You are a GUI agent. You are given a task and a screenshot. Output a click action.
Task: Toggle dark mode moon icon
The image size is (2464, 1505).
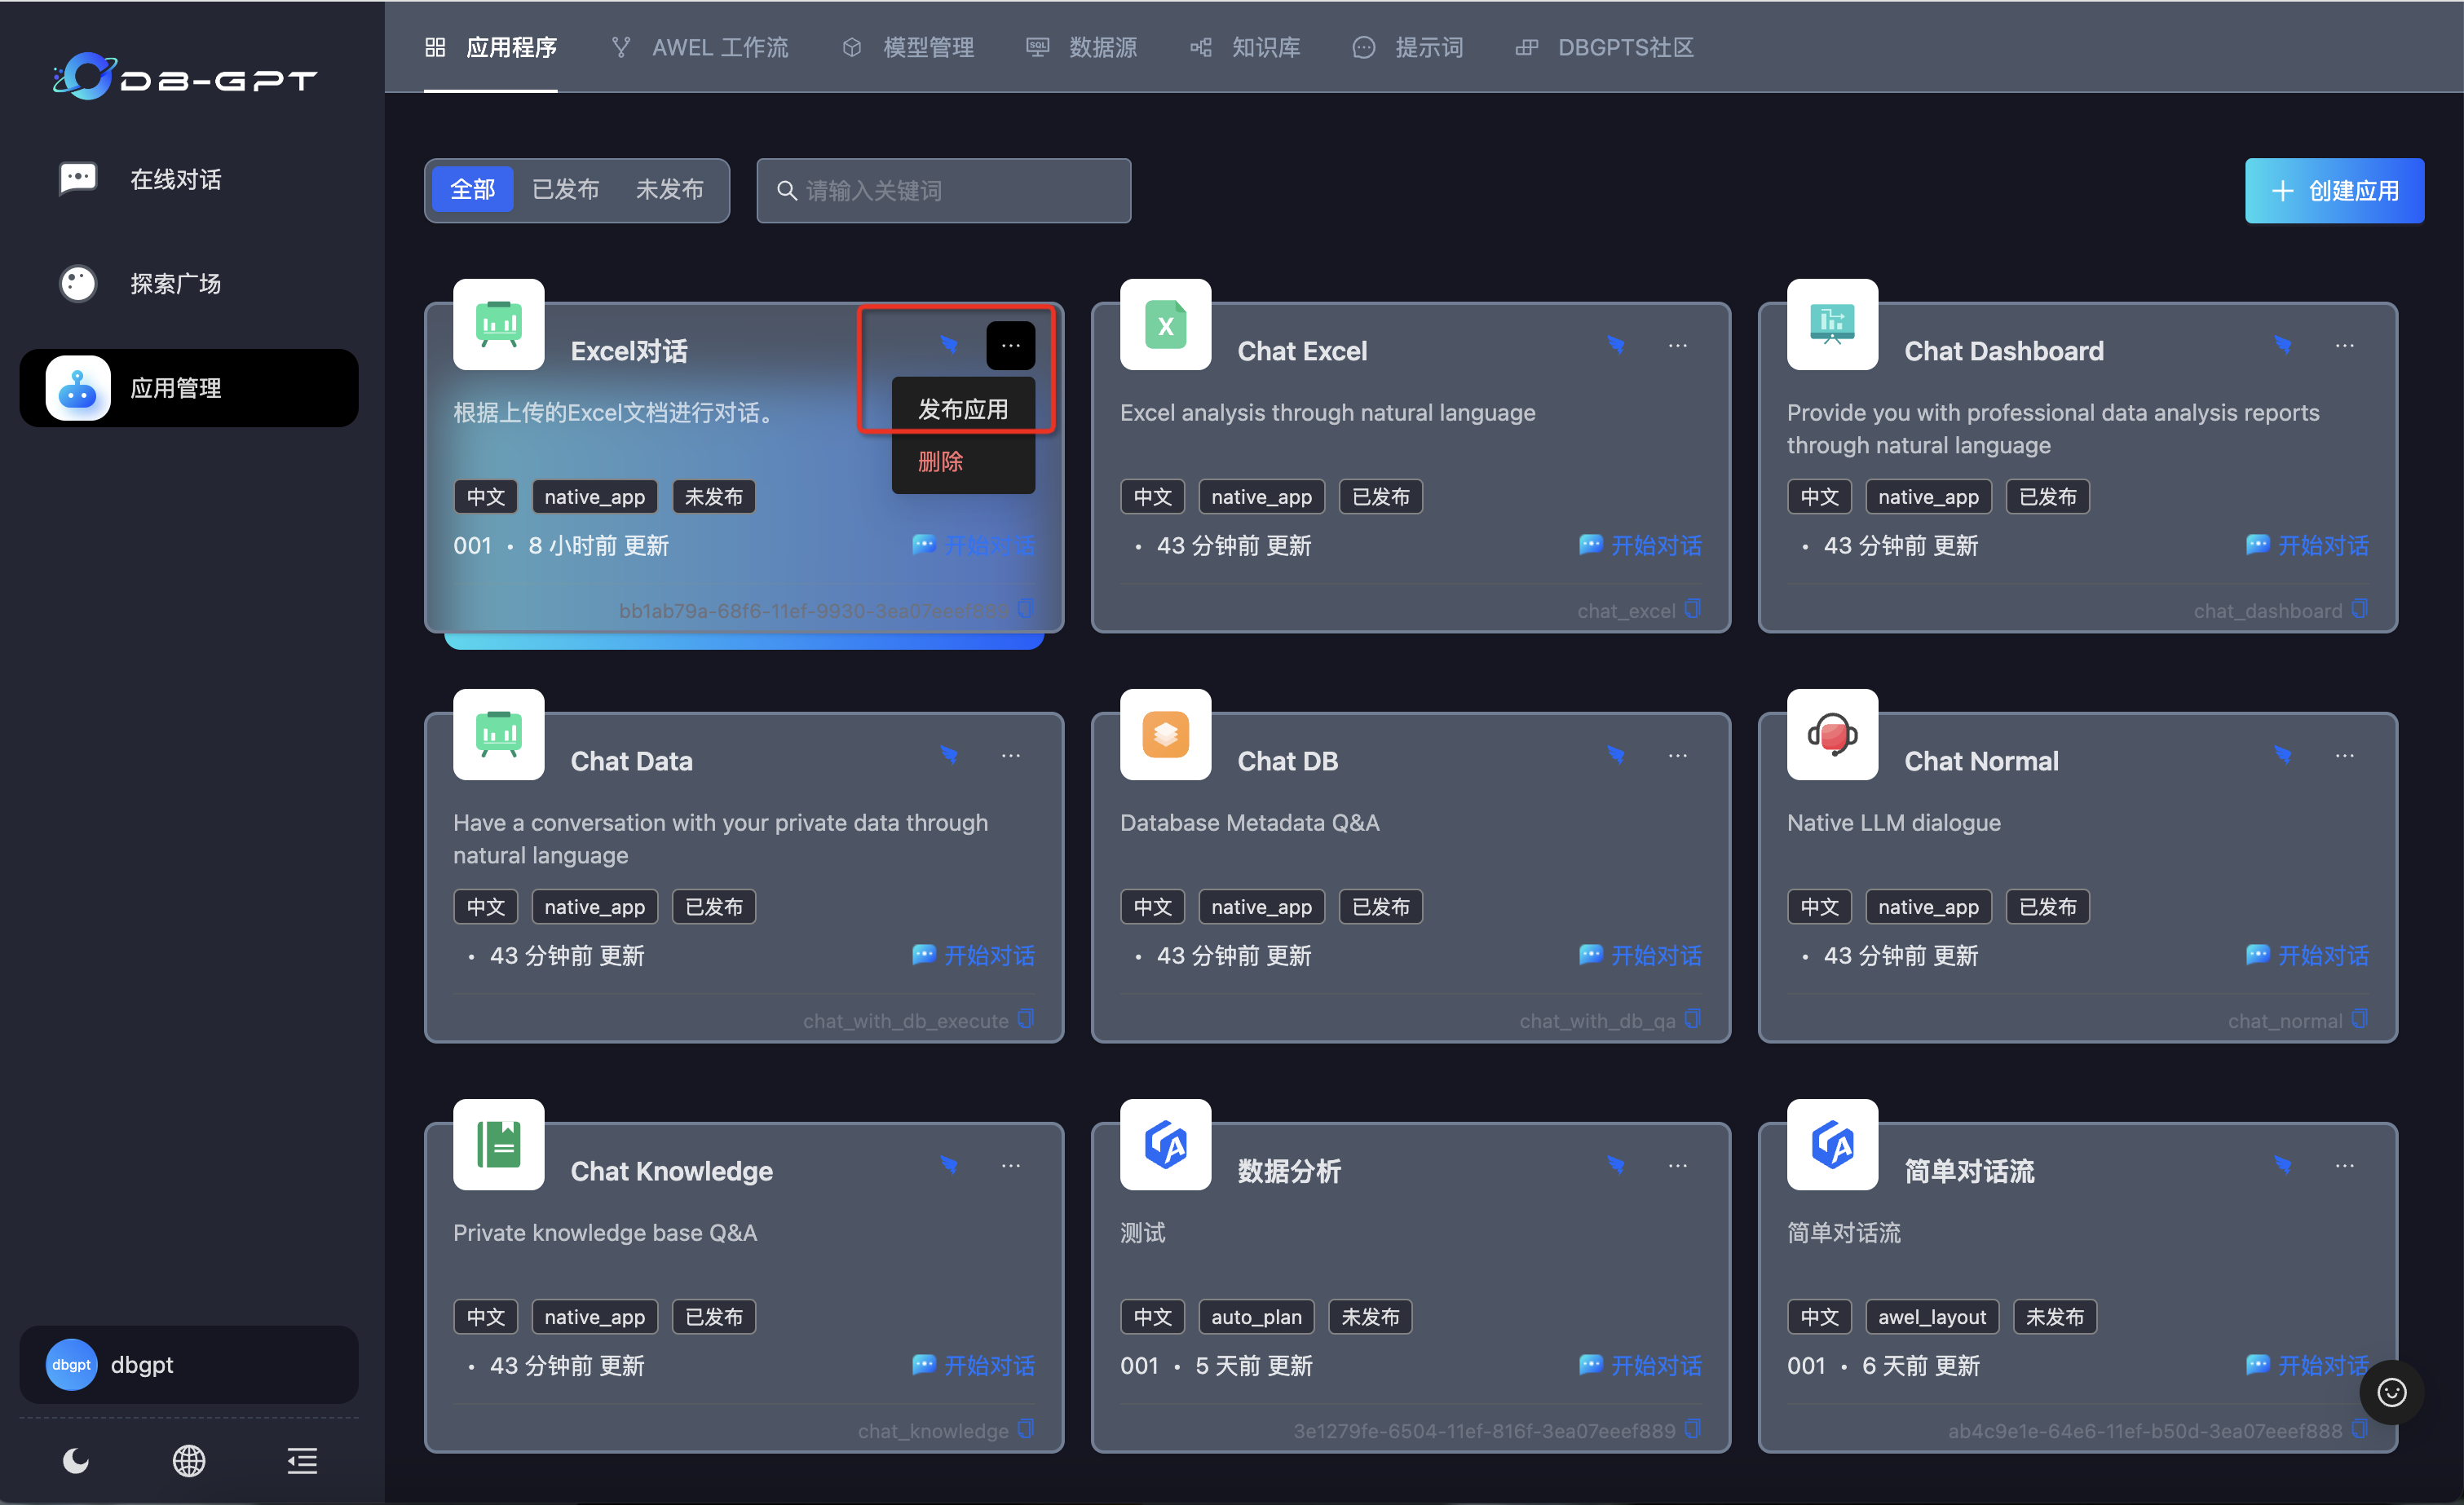tap(76, 1461)
